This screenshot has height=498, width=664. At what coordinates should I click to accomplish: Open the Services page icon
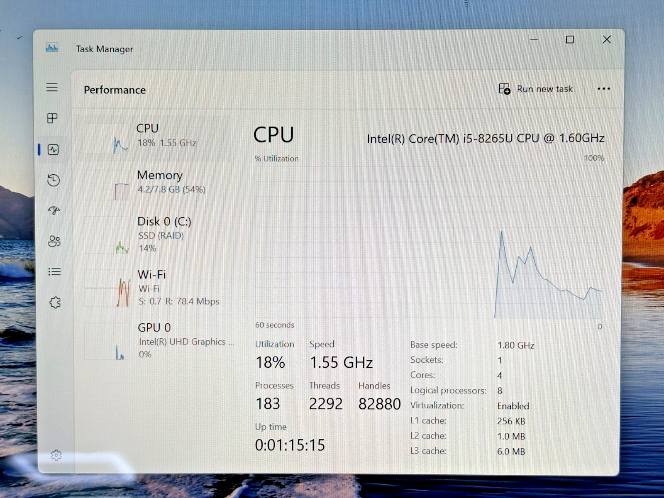pyautogui.click(x=55, y=302)
